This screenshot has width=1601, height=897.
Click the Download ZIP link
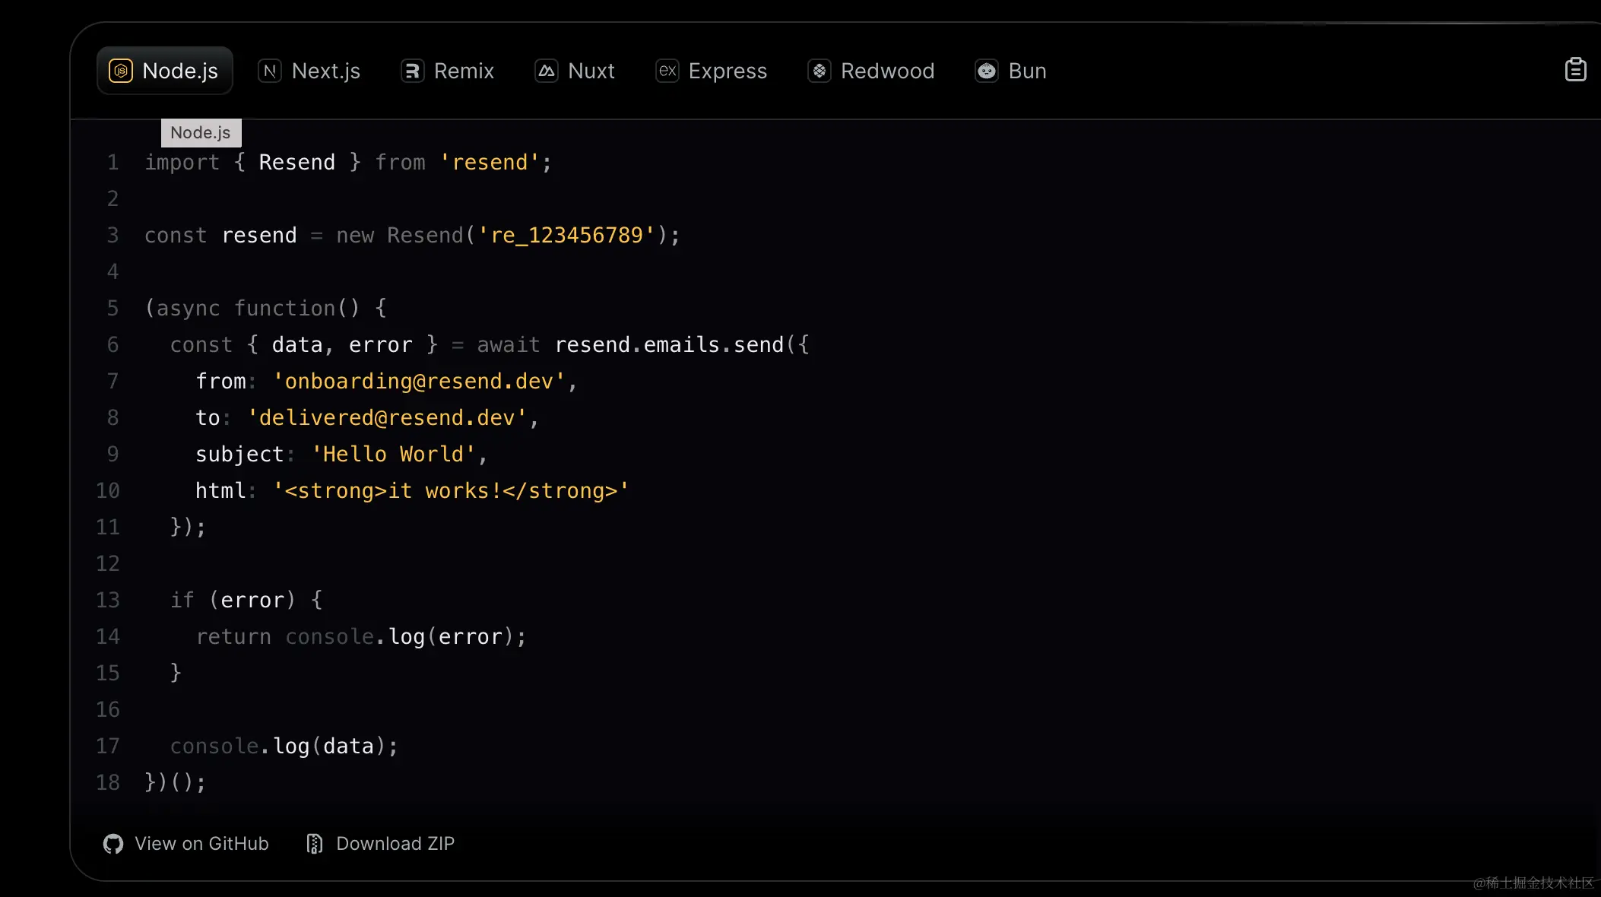395,844
